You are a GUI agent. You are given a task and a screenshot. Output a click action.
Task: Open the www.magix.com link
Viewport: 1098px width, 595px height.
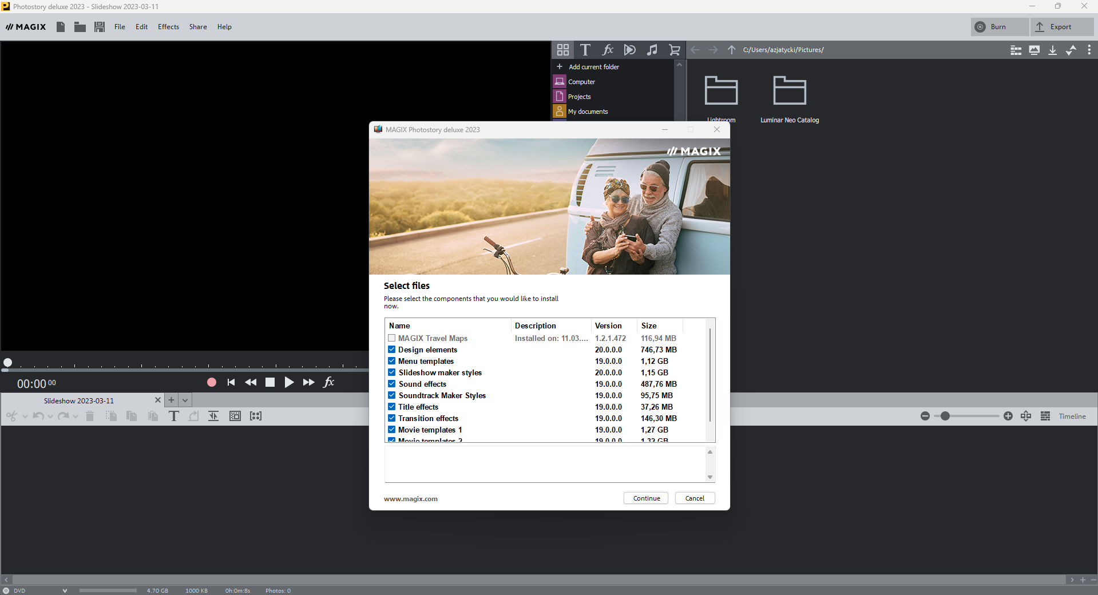(411, 499)
